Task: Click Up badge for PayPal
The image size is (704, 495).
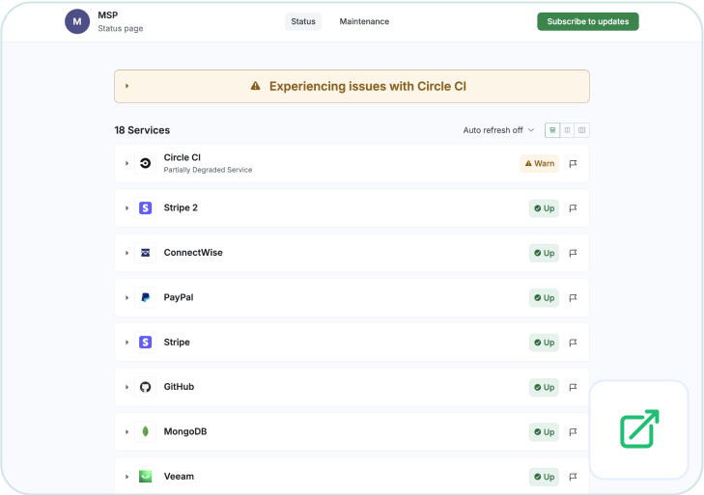Action: click(544, 298)
